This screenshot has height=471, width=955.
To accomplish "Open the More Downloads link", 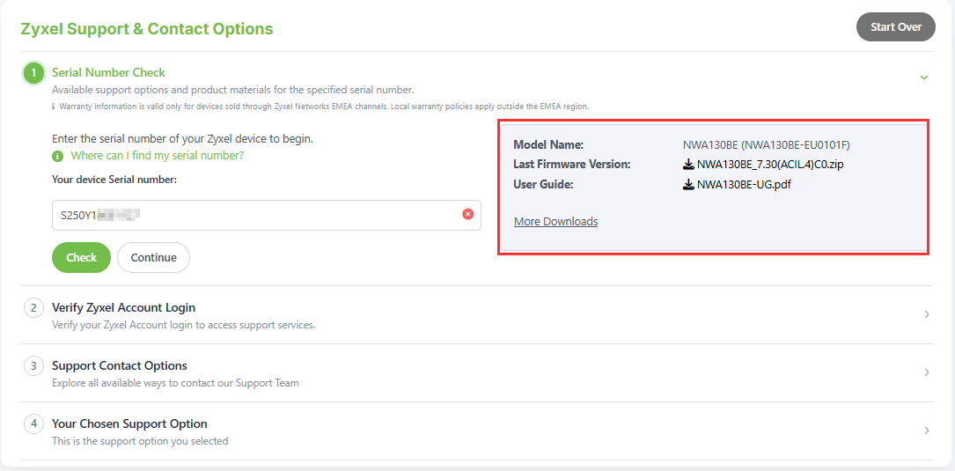I will (x=555, y=221).
